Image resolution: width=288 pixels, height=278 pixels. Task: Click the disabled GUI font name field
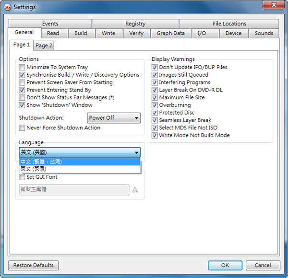click(74, 190)
